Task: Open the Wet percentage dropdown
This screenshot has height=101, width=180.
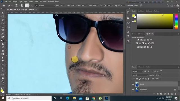Action: pos(65,6)
